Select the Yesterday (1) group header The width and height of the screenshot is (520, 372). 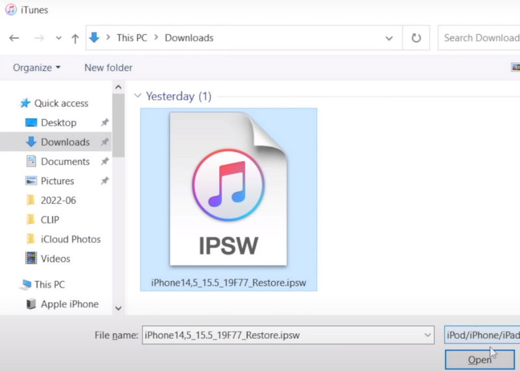tap(178, 96)
